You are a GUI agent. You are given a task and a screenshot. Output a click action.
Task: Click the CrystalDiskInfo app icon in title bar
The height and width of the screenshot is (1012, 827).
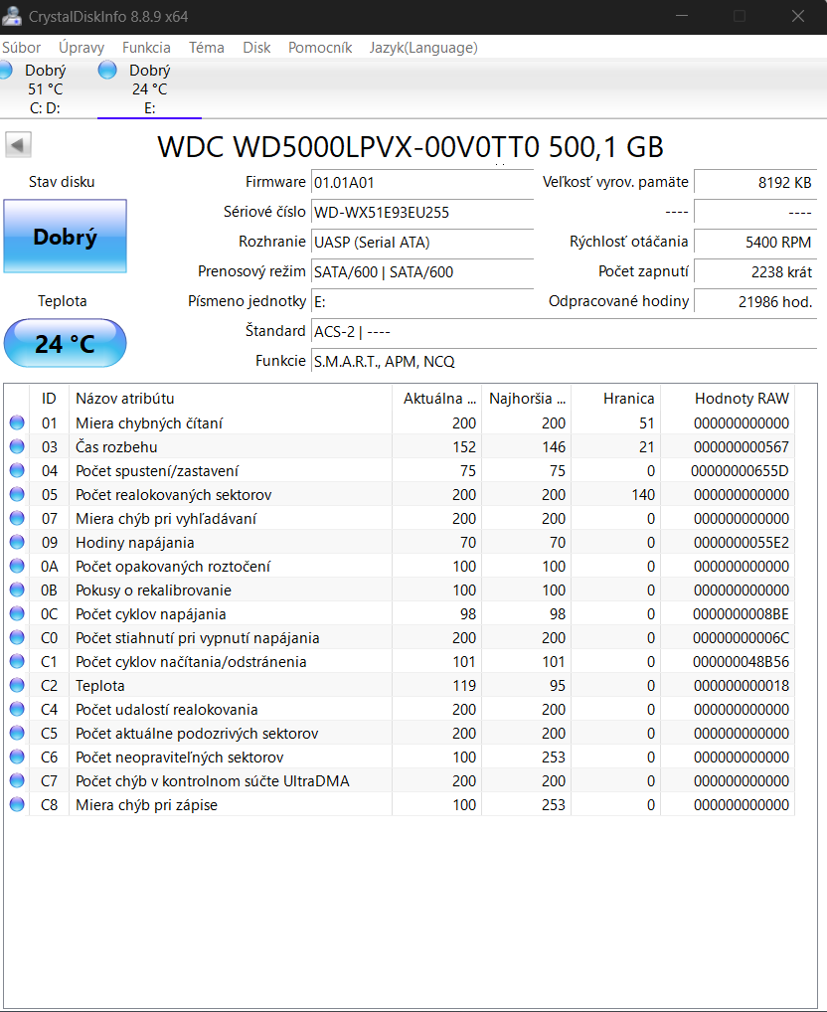click(12, 17)
